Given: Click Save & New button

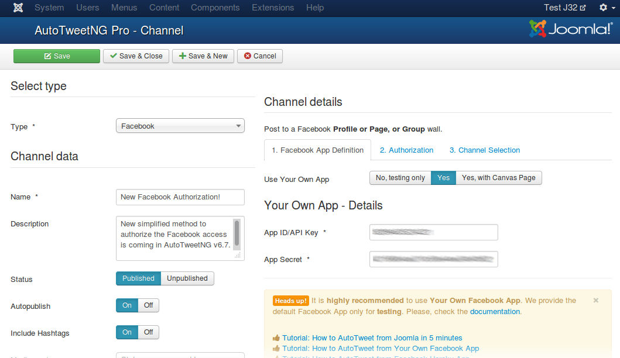Looking at the screenshot, I should [203, 56].
